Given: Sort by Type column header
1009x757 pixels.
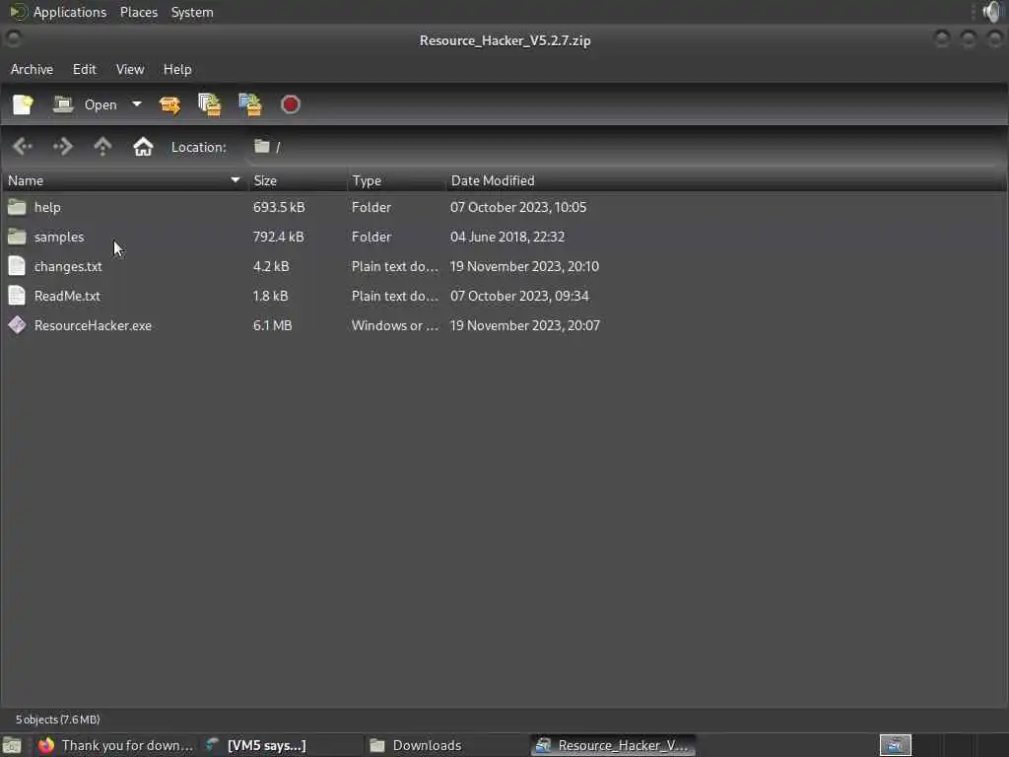Looking at the screenshot, I should [x=396, y=181].
